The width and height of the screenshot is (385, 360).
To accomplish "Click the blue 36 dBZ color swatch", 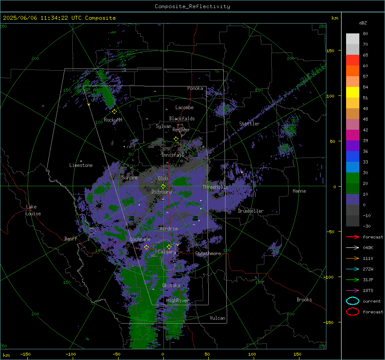I will 352,156.
